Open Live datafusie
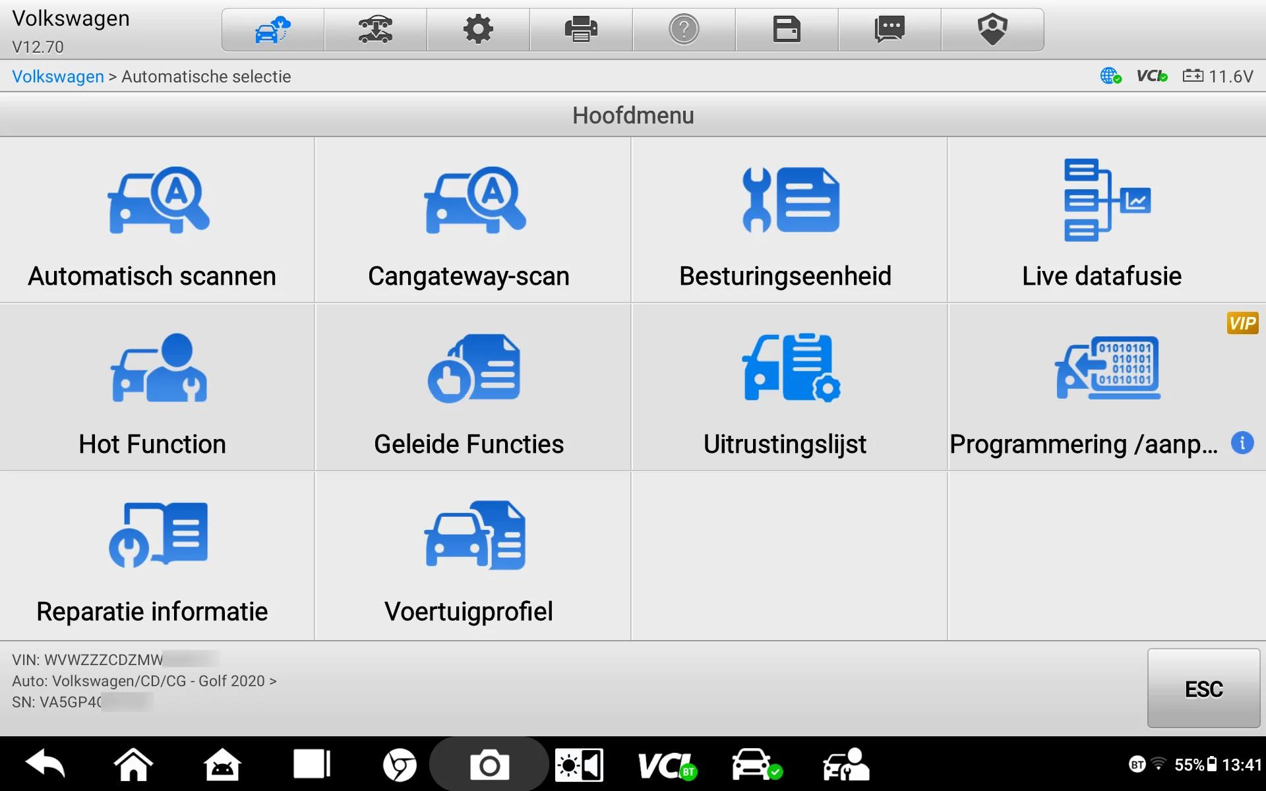 pyautogui.click(x=1107, y=220)
